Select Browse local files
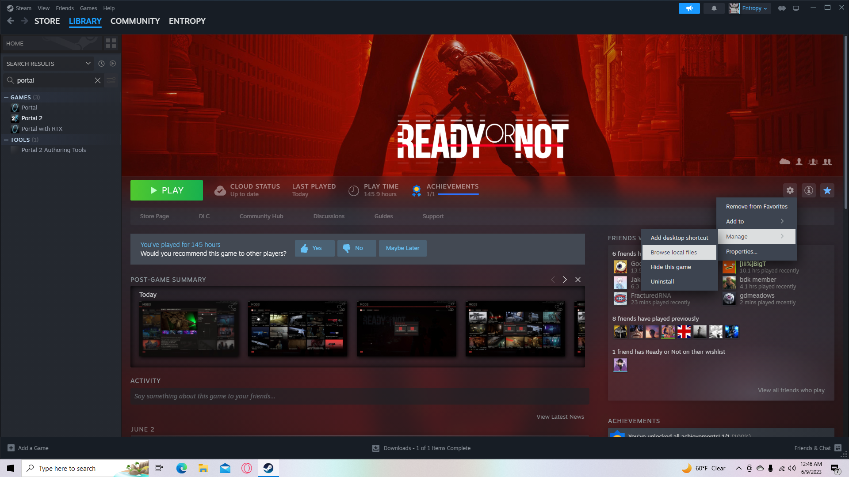Screen dimensions: 849x477 pyautogui.click(x=673, y=252)
